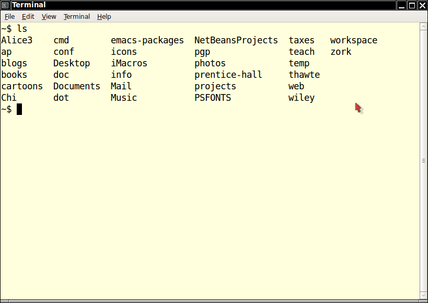
Task: Click the workspace entry in the listing
Action: (x=353, y=40)
